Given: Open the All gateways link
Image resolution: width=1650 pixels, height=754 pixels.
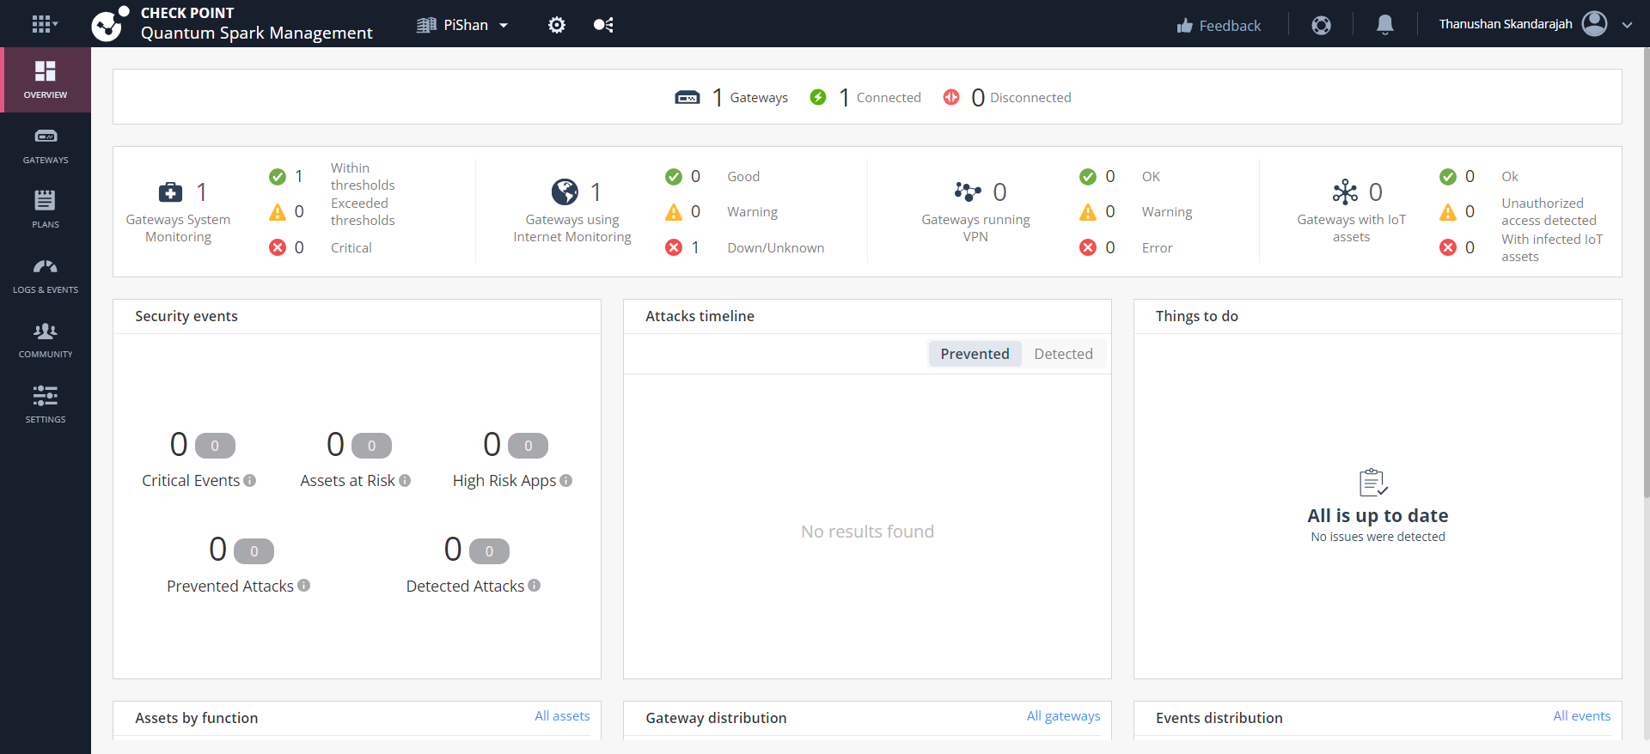Looking at the screenshot, I should click(1063, 716).
